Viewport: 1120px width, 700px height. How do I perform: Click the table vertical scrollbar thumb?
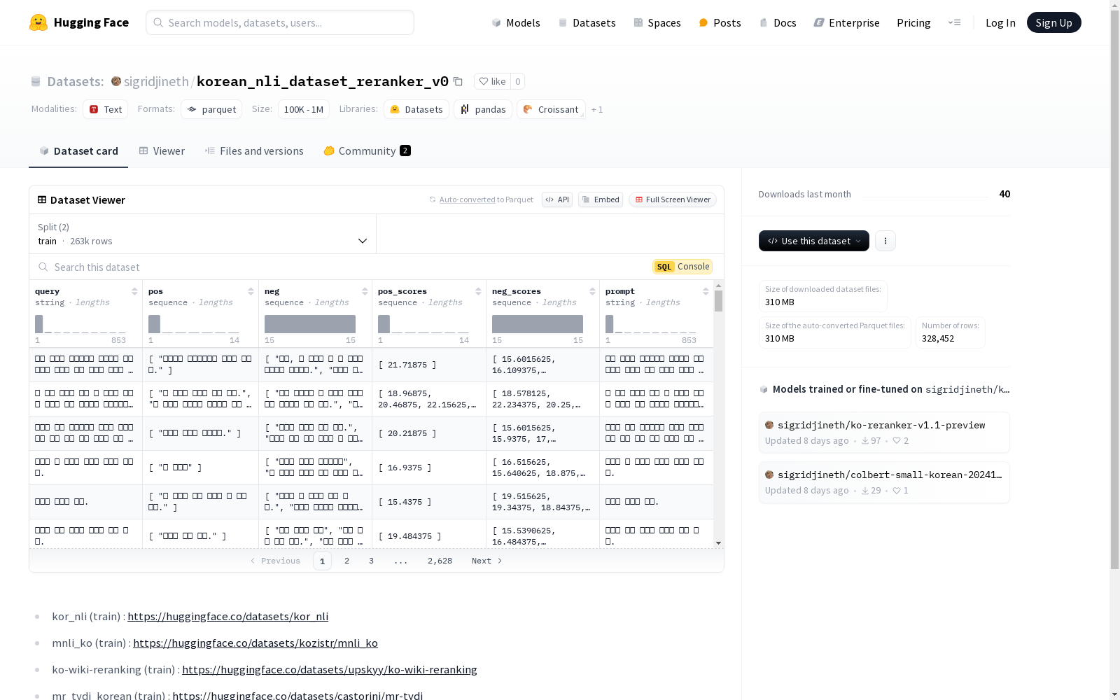tap(718, 301)
